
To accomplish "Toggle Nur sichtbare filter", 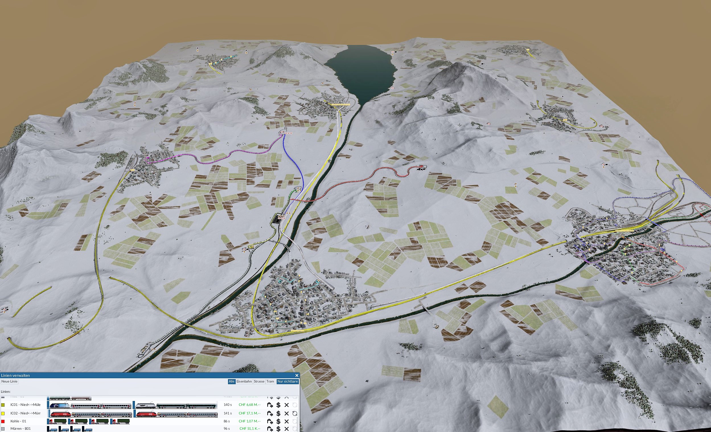I will pos(287,381).
